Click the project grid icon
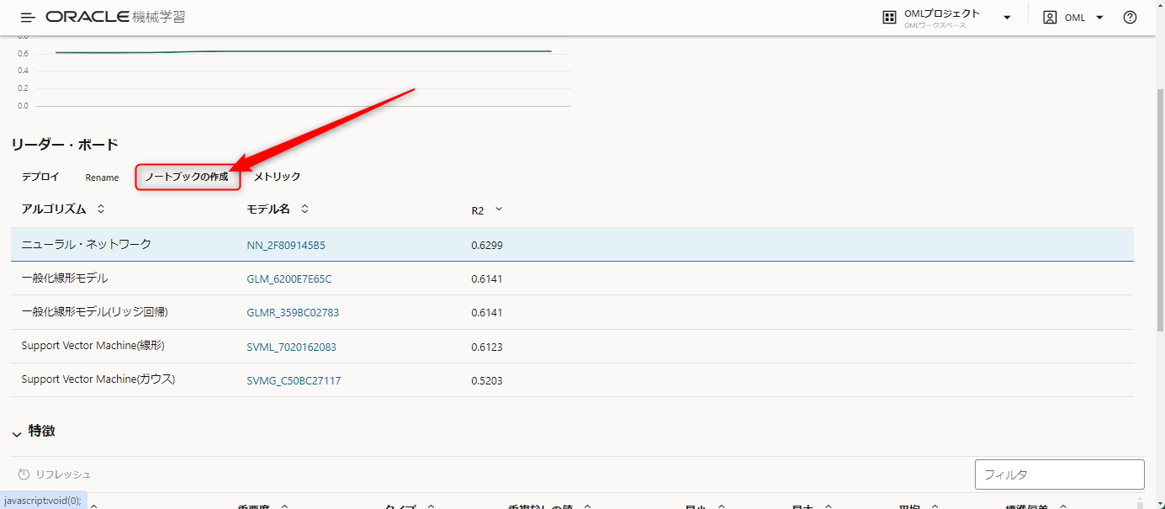 coord(889,18)
